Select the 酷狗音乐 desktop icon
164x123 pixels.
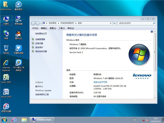point(18,5)
